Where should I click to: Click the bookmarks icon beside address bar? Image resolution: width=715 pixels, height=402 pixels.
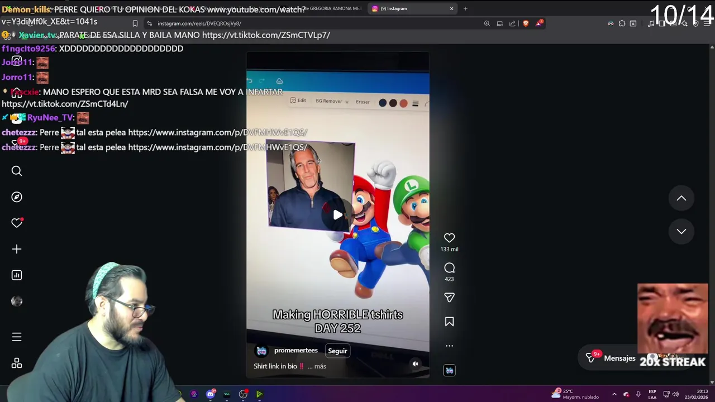[135, 23]
